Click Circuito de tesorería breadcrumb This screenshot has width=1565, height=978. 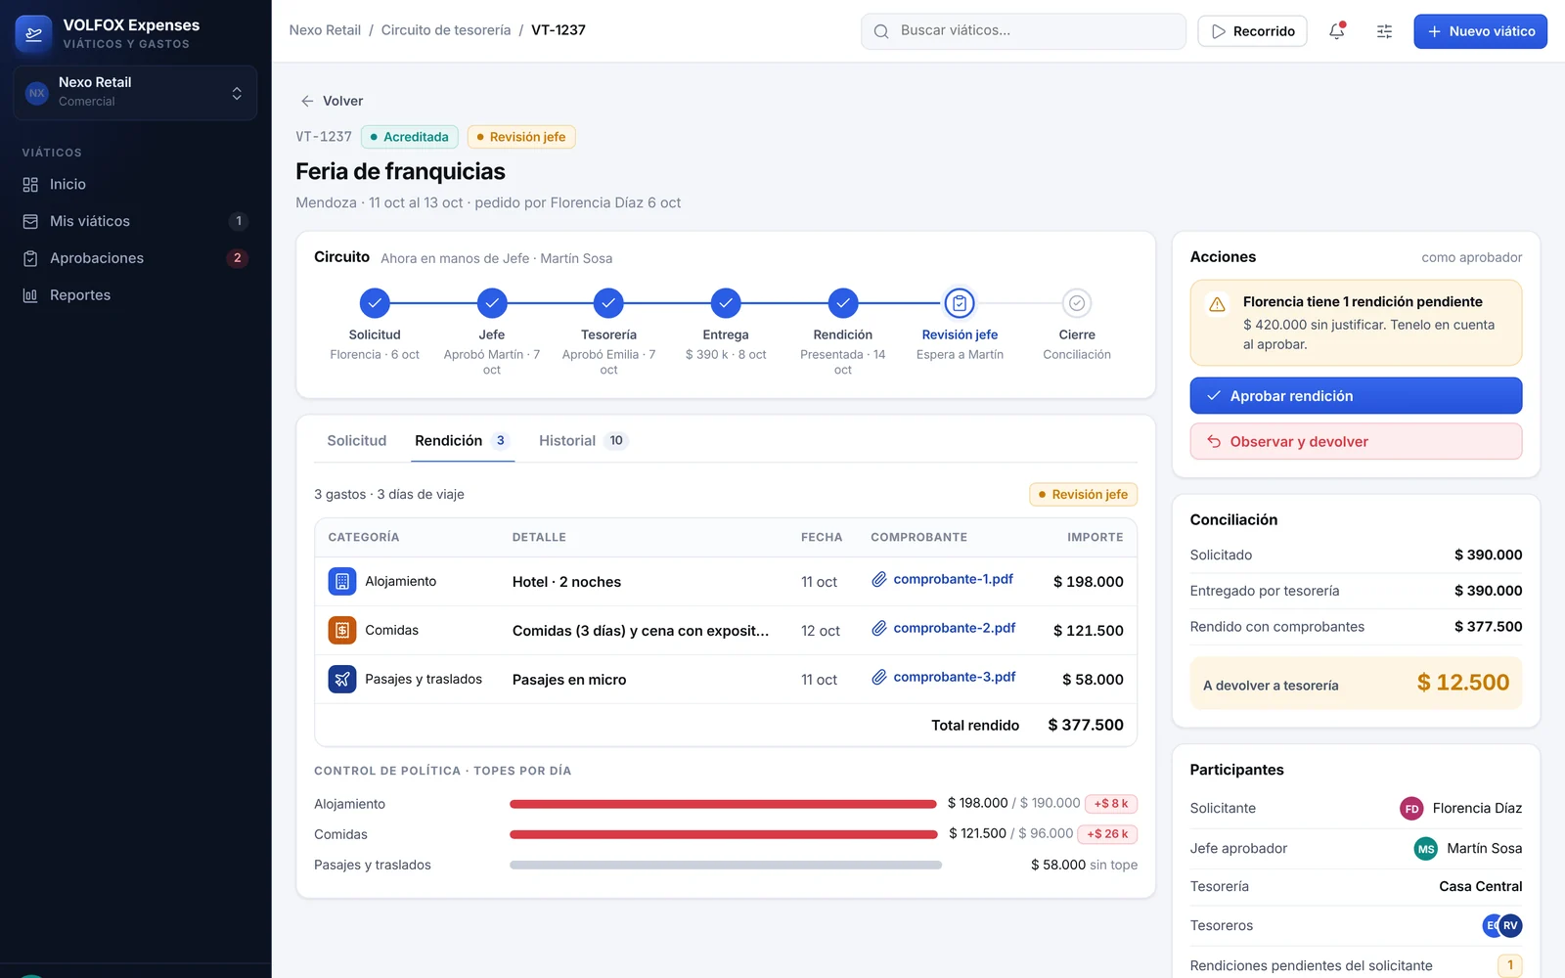pos(446,30)
